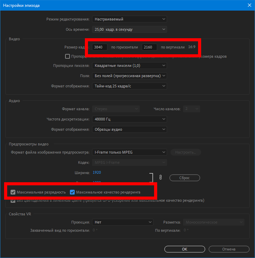Expand audio Формат отображения dropdown

click(x=130, y=129)
